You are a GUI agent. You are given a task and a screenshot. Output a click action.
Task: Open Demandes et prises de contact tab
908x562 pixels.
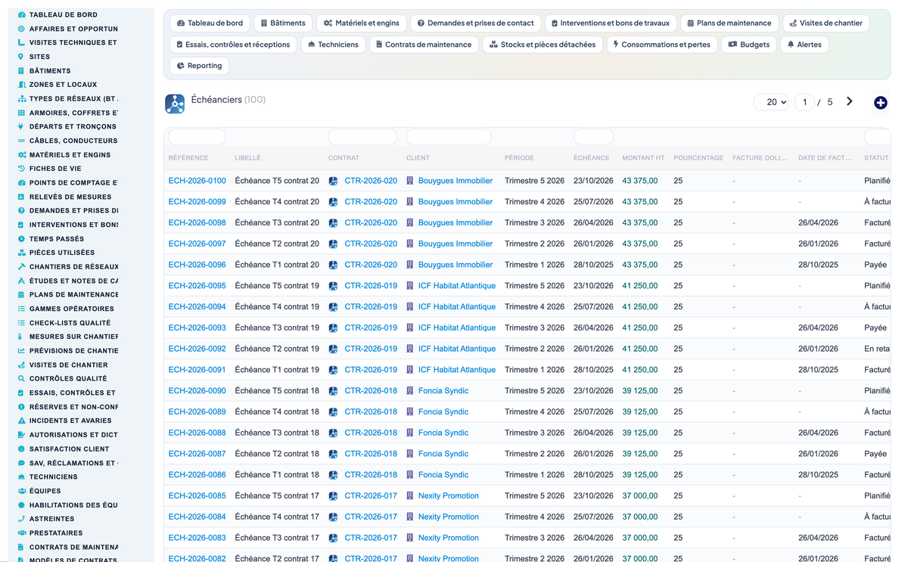[x=477, y=23]
